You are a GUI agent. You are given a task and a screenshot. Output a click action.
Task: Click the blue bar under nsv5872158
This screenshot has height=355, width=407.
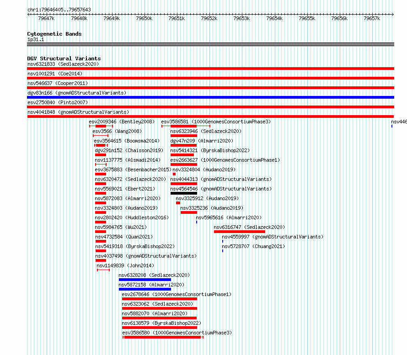[x=145, y=289]
